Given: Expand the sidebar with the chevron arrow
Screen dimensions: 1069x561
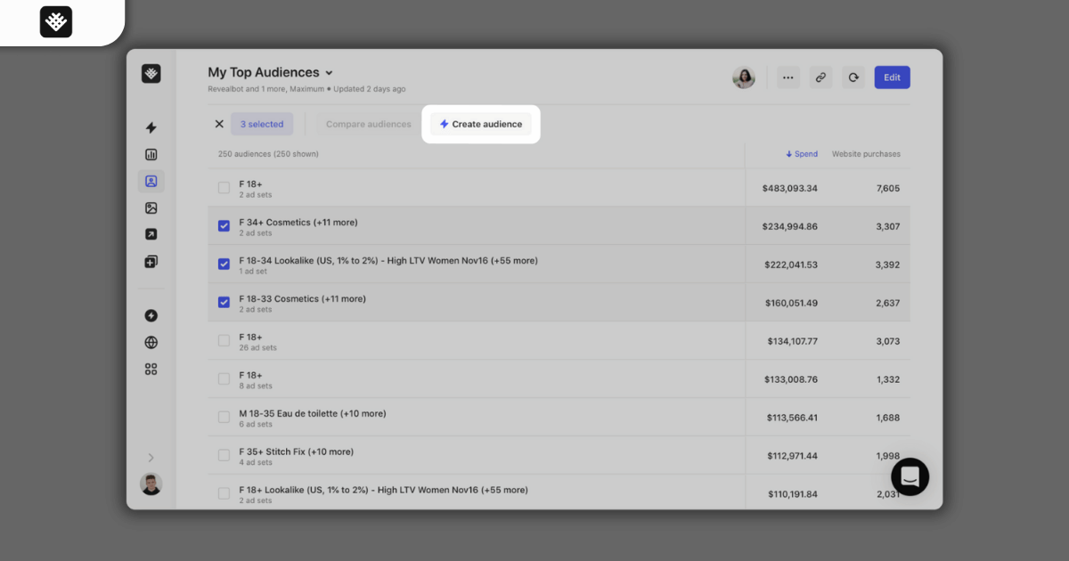Looking at the screenshot, I should pos(151,458).
